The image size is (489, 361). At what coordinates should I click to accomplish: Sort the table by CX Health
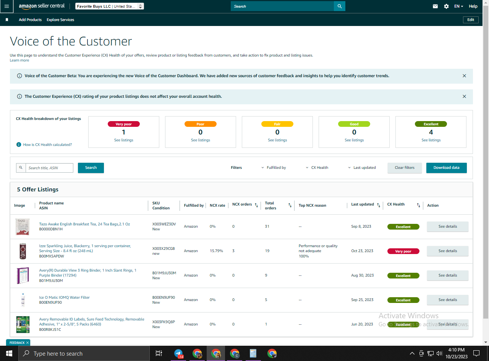pyautogui.click(x=418, y=205)
